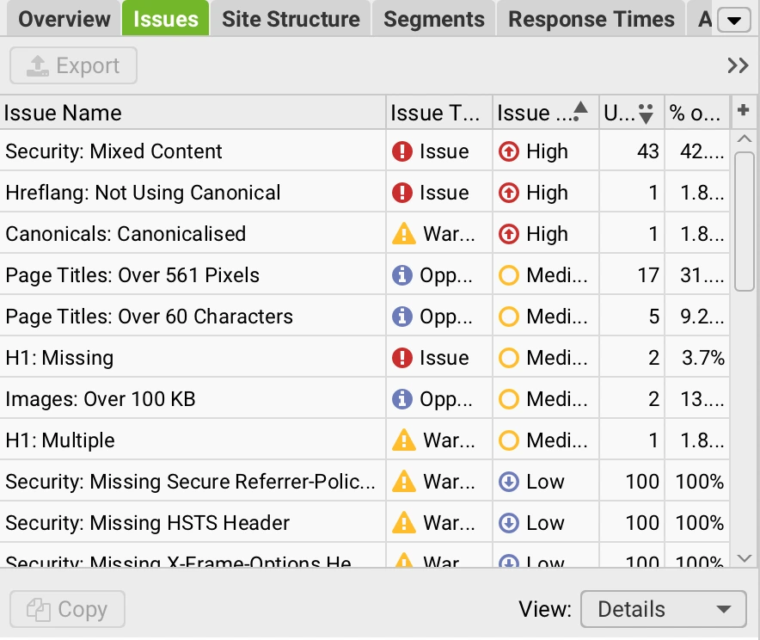Open the View dropdown showing Details
The width and height of the screenshot is (760, 640).
[x=663, y=610]
